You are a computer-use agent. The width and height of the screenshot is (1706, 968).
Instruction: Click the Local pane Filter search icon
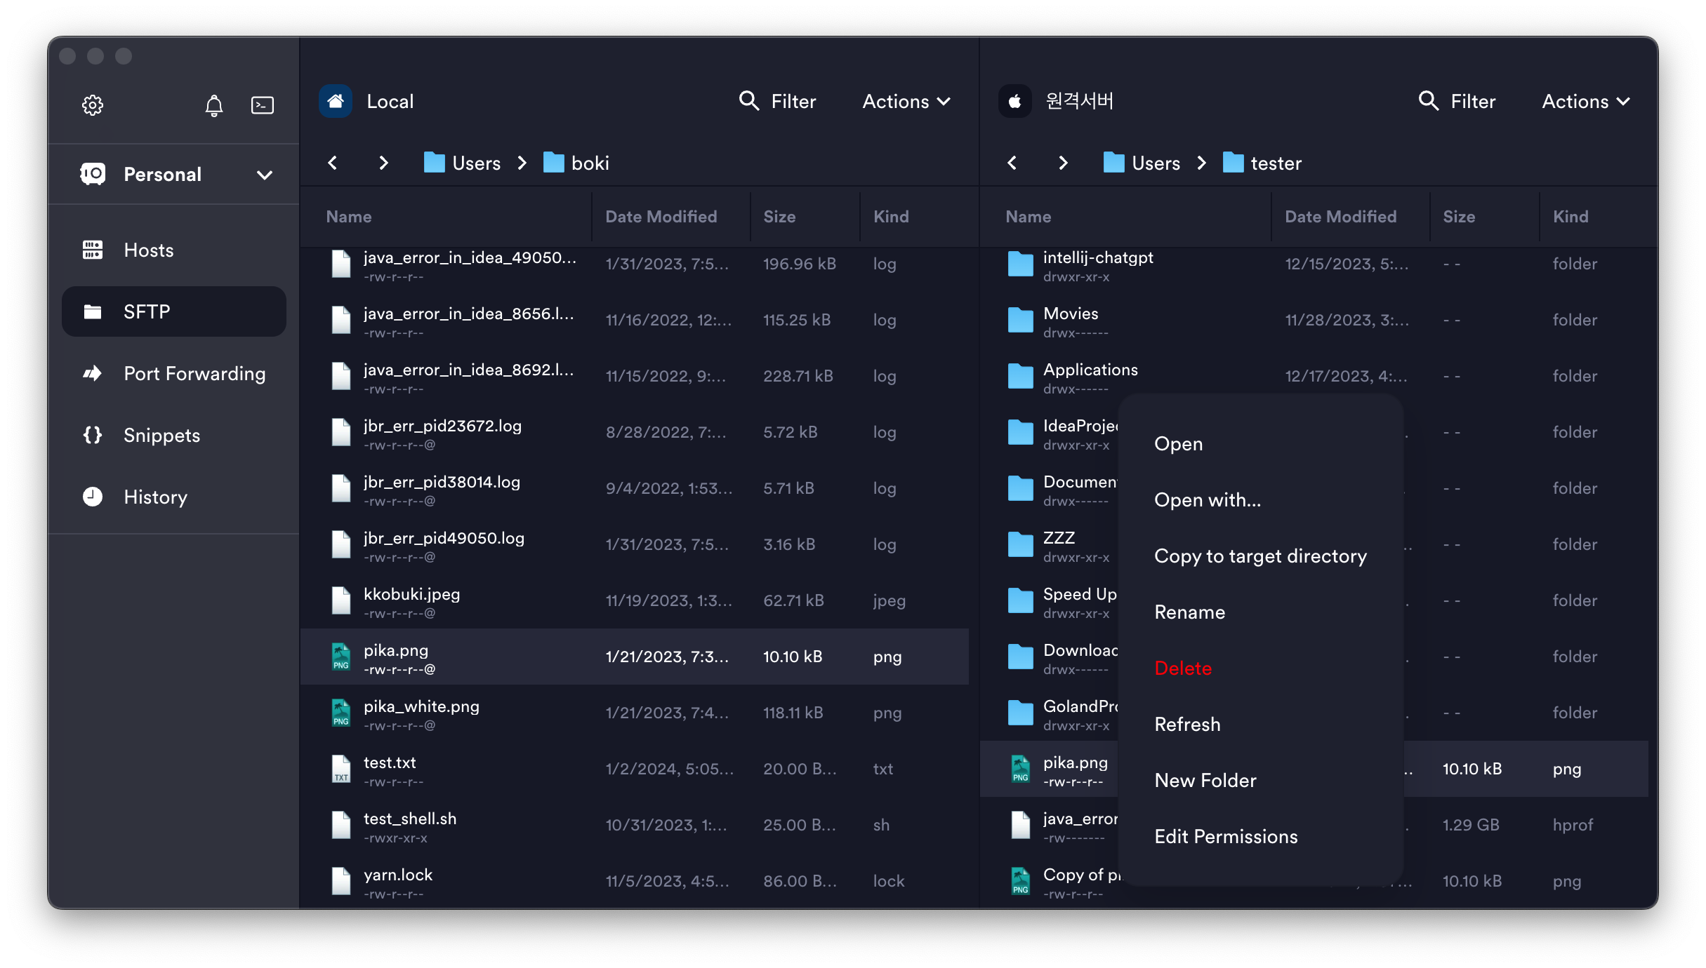[748, 101]
